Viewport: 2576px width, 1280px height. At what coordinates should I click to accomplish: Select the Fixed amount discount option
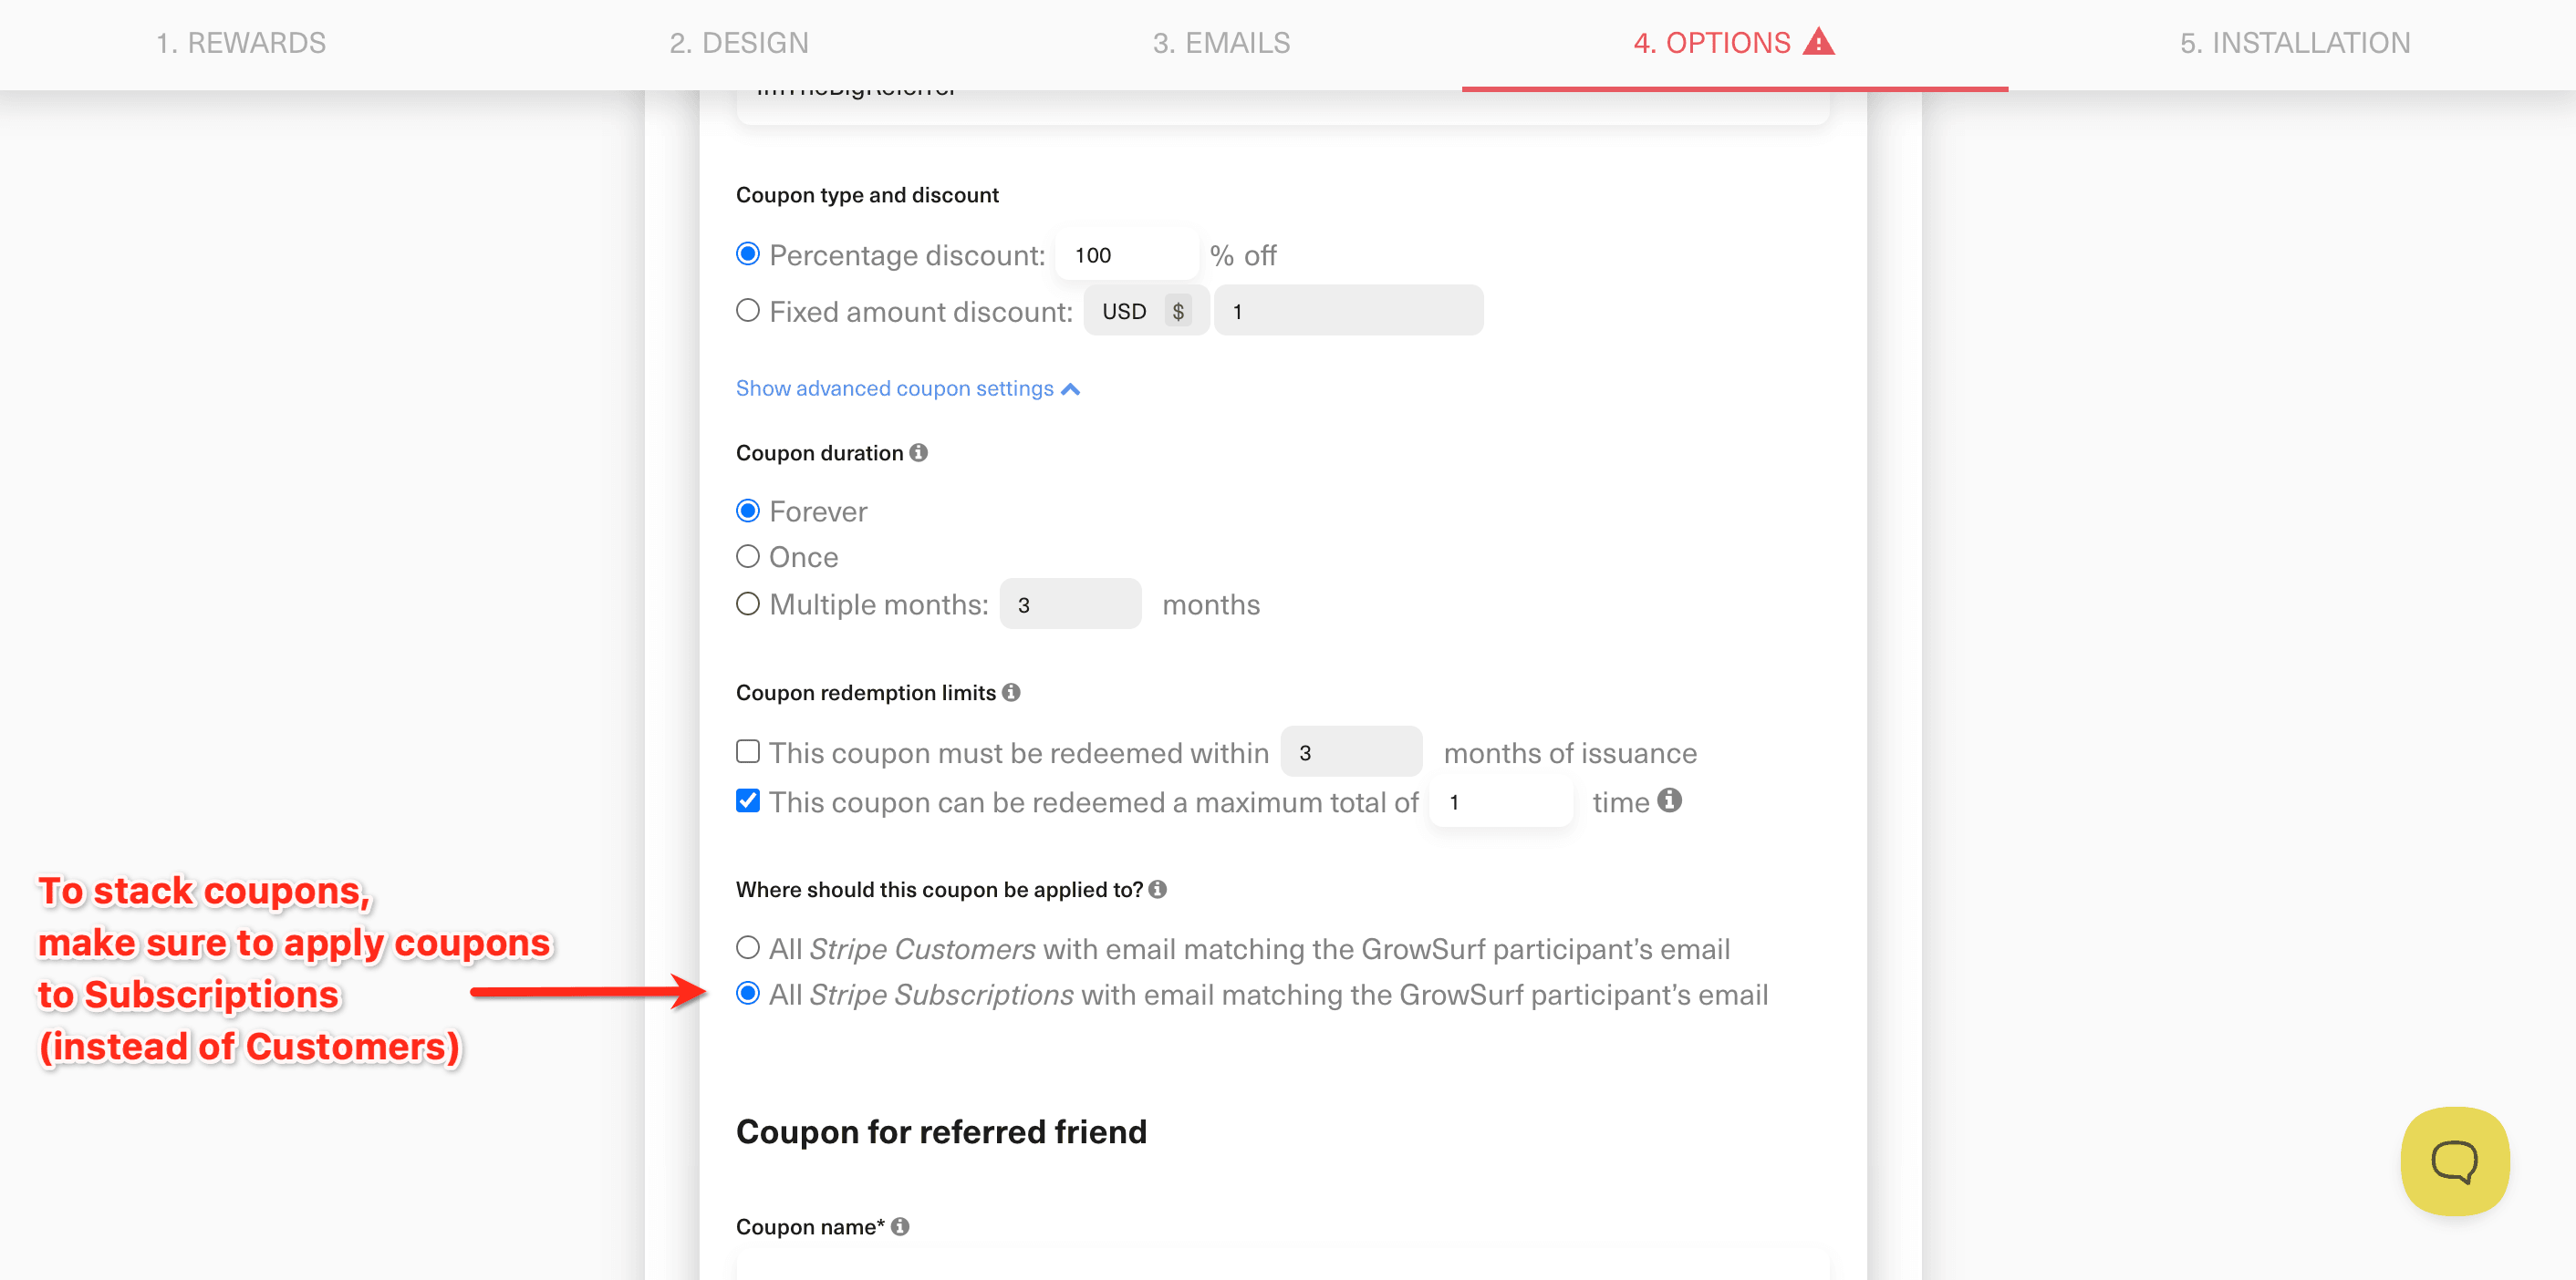747,310
